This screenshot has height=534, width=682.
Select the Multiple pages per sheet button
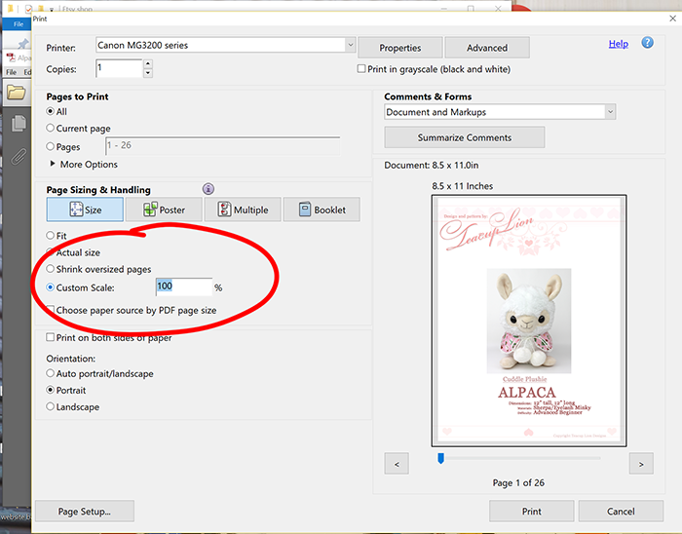pos(243,210)
